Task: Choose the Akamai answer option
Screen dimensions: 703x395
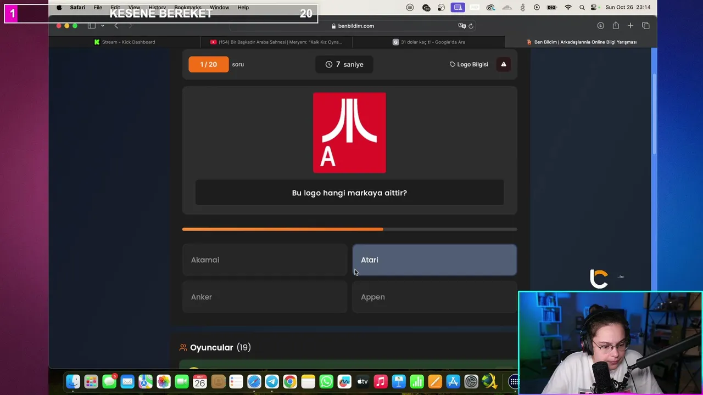Action: 264,260
